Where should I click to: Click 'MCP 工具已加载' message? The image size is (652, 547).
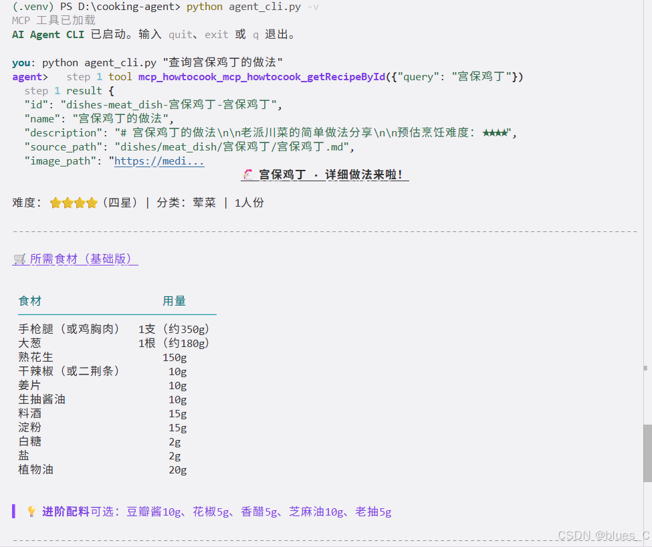[53, 20]
